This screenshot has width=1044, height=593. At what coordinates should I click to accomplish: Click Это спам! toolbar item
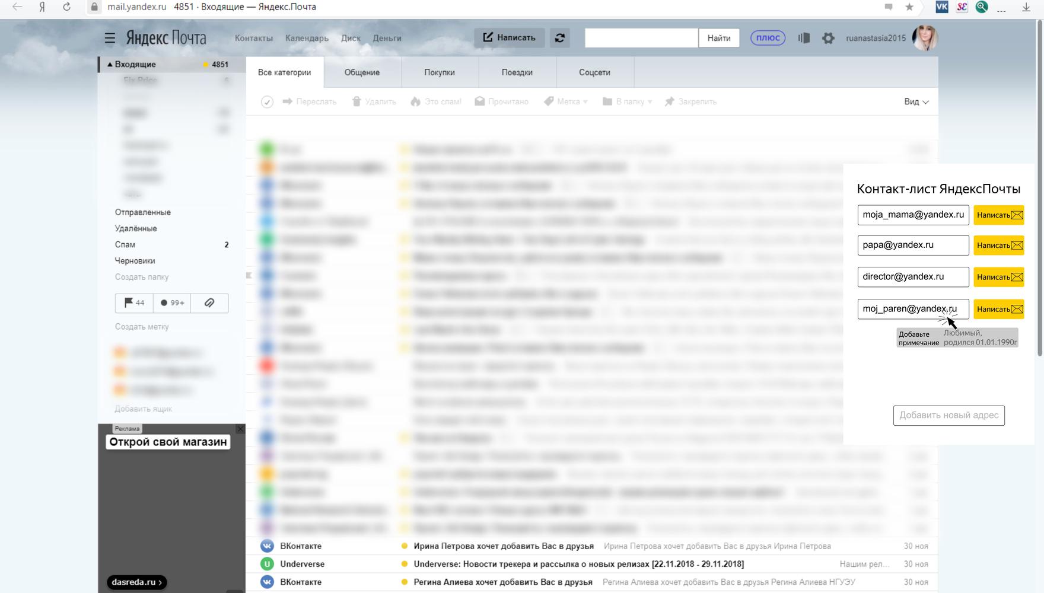tap(436, 102)
